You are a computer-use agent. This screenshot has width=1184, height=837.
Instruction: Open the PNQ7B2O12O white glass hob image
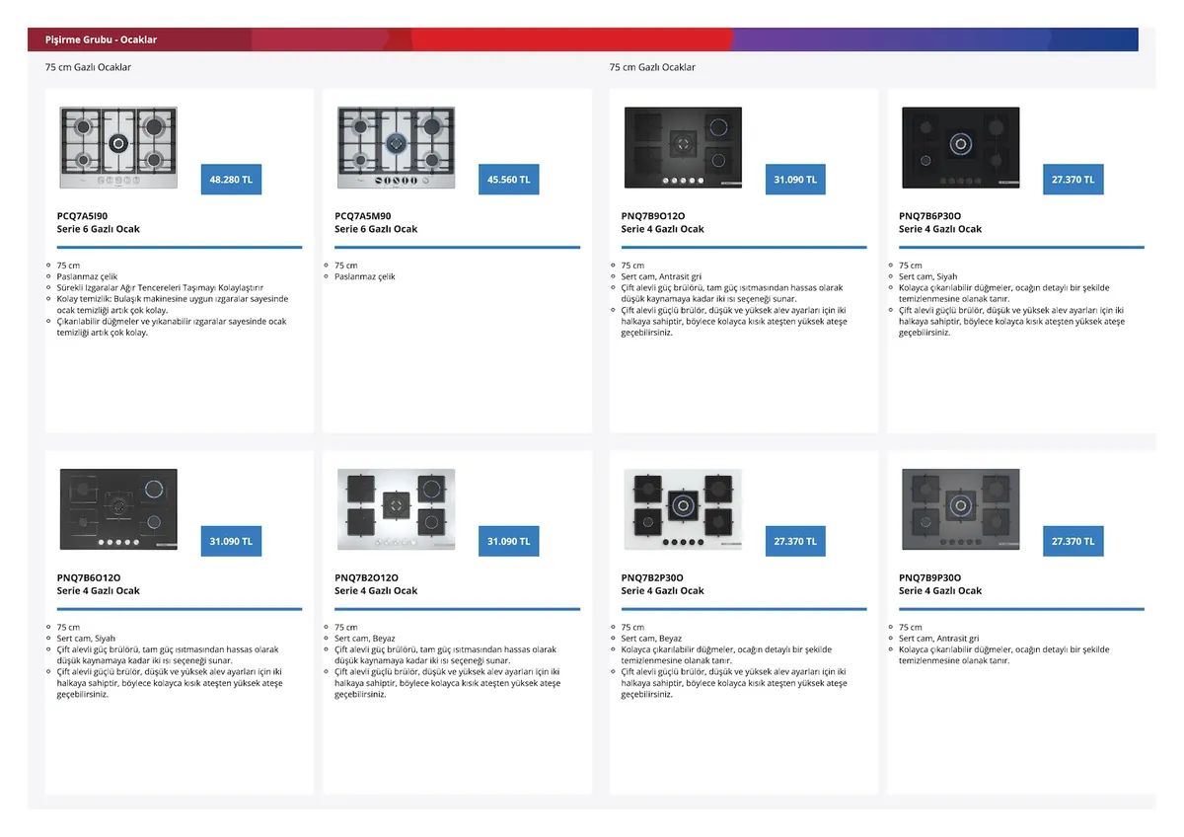(x=396, y=509)
